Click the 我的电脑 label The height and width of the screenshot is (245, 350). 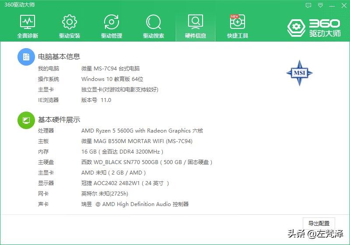point(49,69)
